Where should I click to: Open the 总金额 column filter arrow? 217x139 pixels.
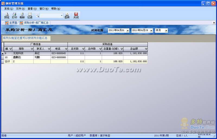pos(146,49)
